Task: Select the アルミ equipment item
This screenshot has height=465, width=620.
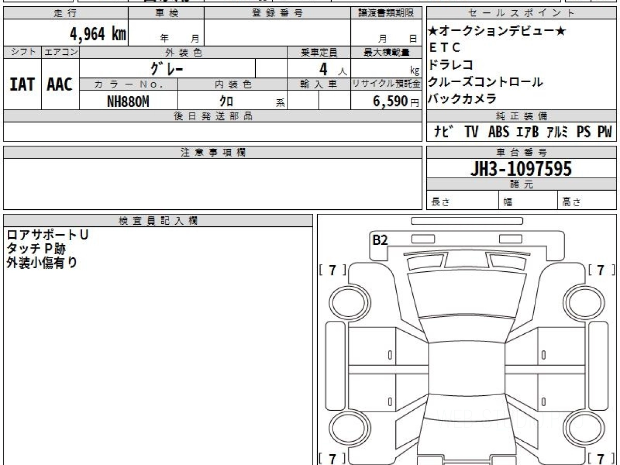Action: tap(558, 132)
